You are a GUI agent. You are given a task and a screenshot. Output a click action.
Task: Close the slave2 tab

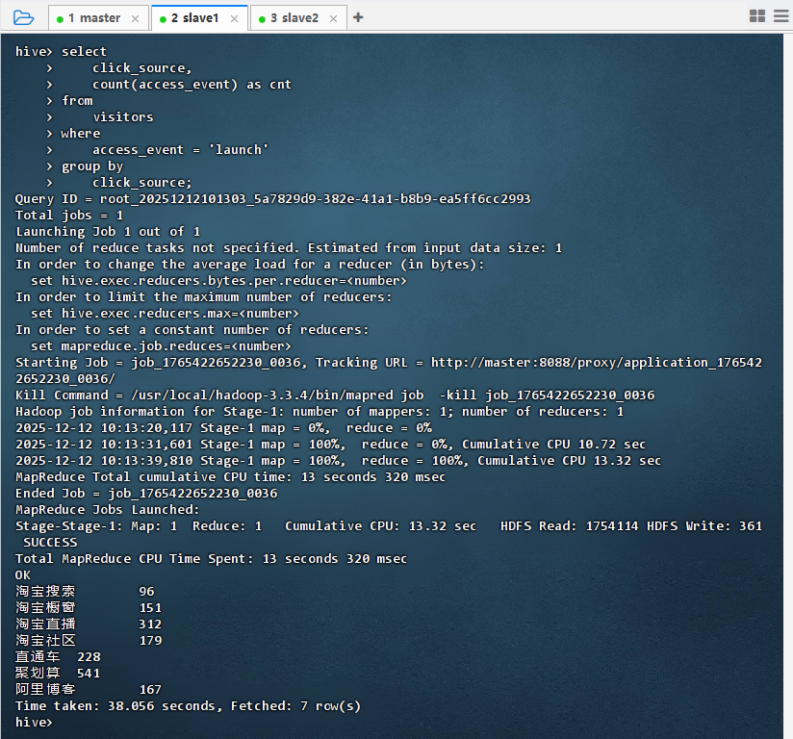click(x=333, y=18)
